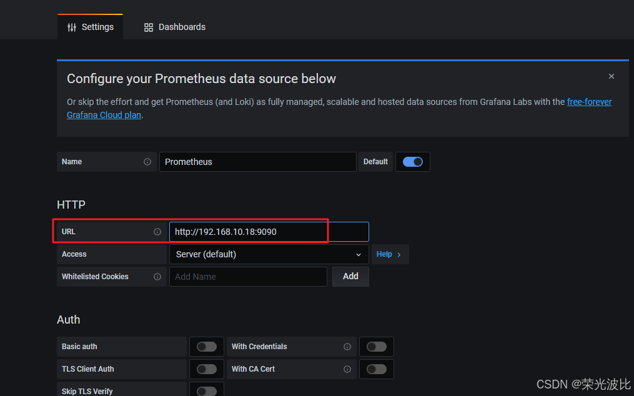Click the Name info icon
The height and width of the screenshot is (396, 634).
pos(147,162)
